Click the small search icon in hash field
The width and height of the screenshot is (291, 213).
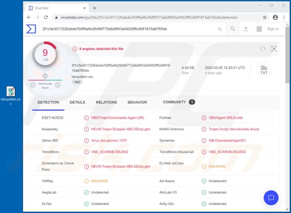220,29
